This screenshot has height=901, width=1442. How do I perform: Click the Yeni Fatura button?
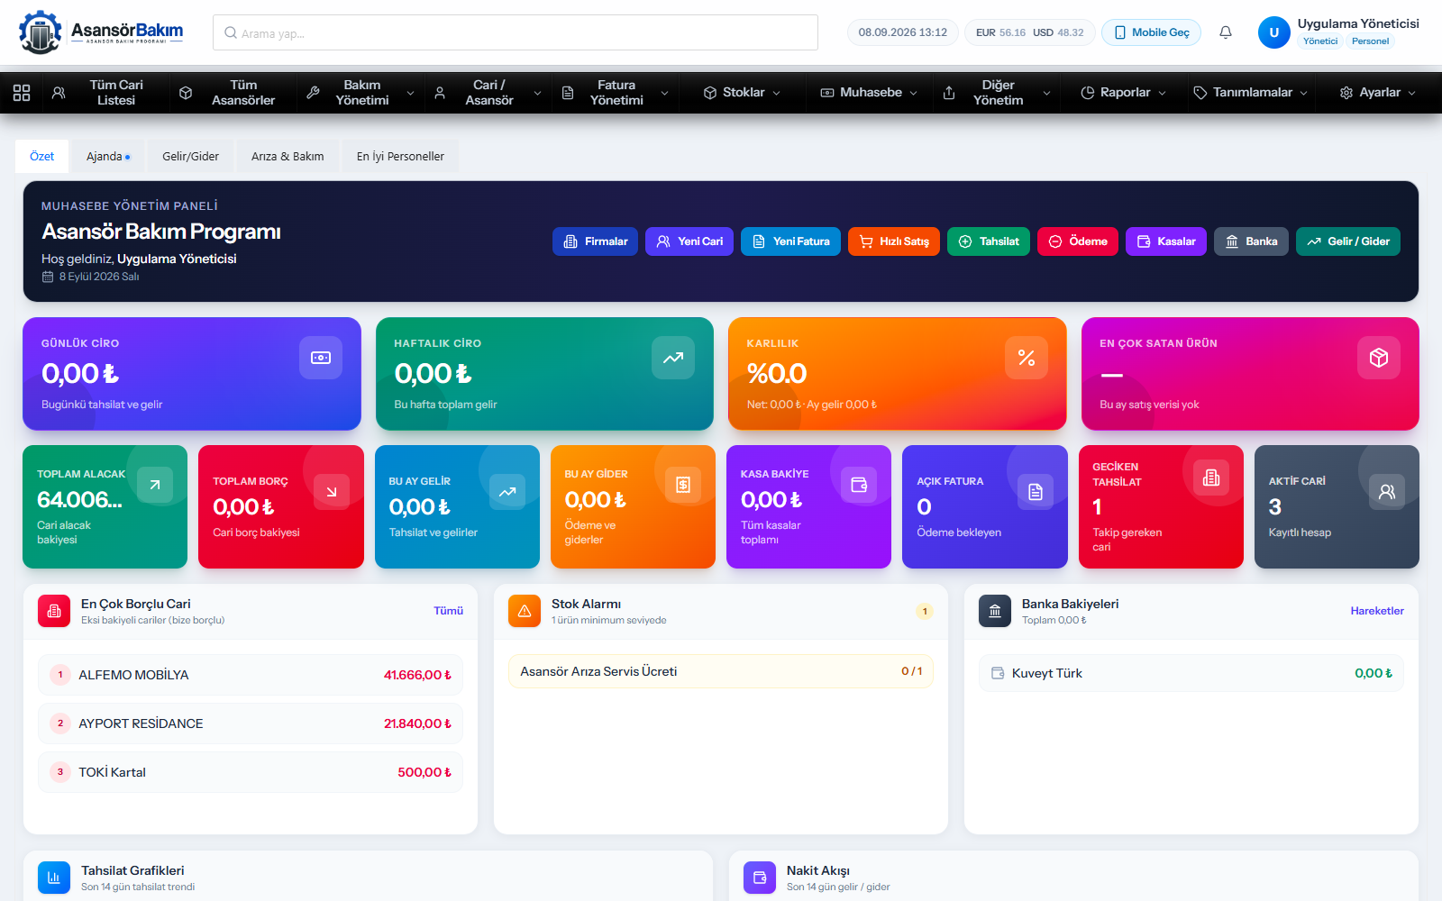coord(790,241)
